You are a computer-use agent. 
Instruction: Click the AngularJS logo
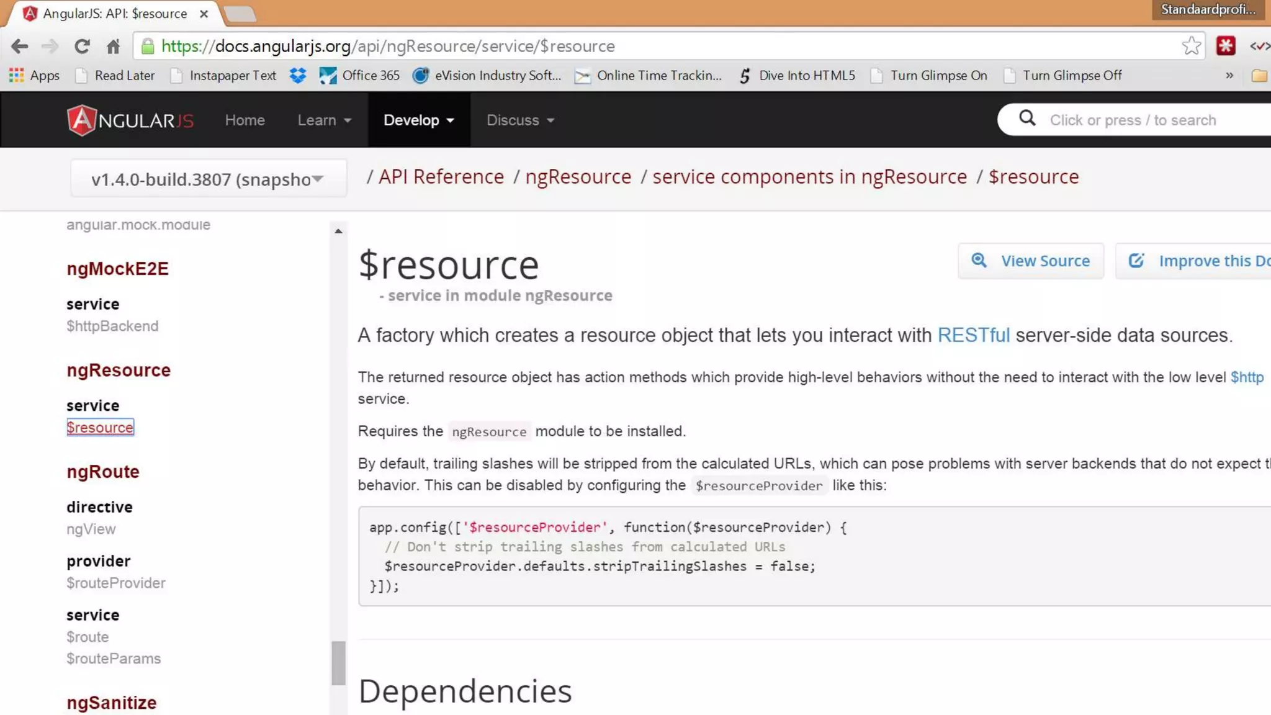(130, 120)
